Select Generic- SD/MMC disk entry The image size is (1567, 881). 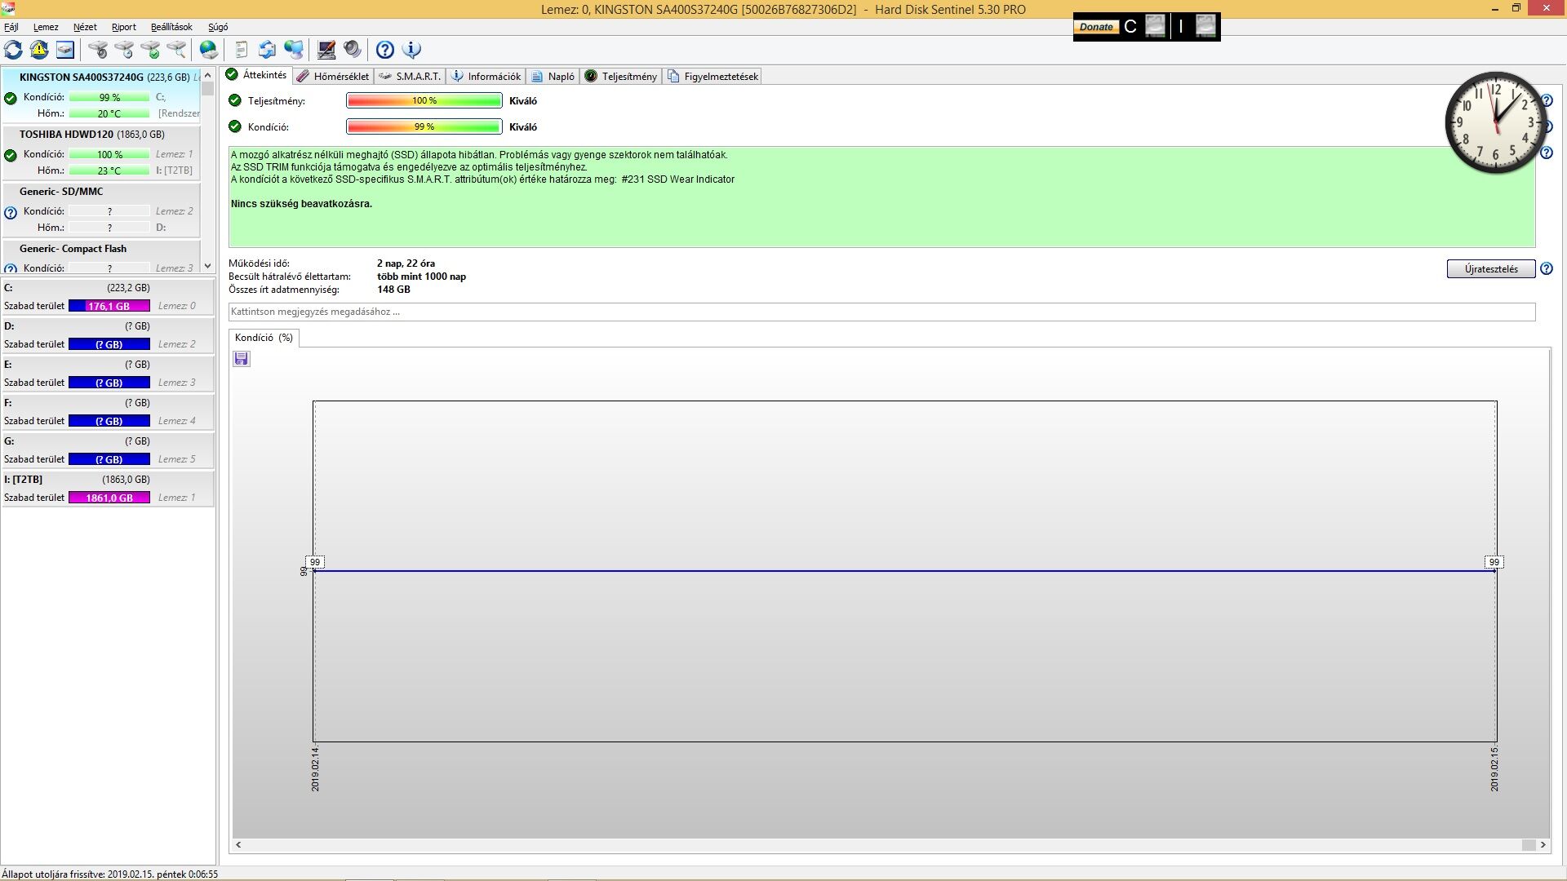coord(101,210)
